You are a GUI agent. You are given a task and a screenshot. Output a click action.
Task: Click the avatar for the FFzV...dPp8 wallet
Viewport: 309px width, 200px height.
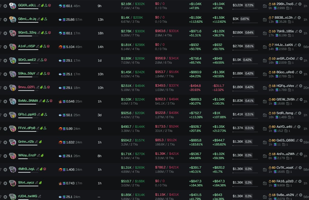(13, 129)
